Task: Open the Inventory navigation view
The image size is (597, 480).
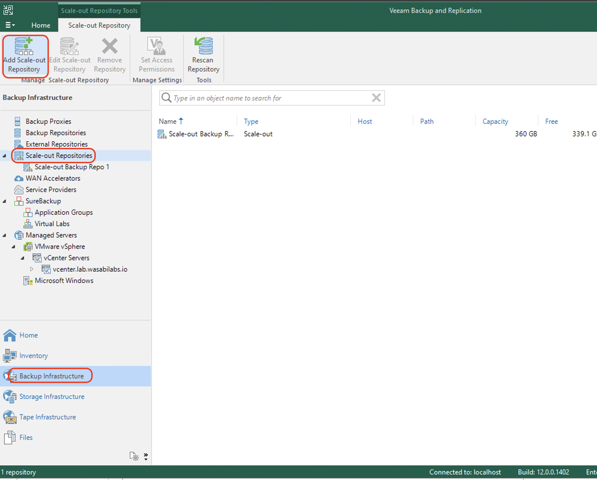Action: click(26, 356)
